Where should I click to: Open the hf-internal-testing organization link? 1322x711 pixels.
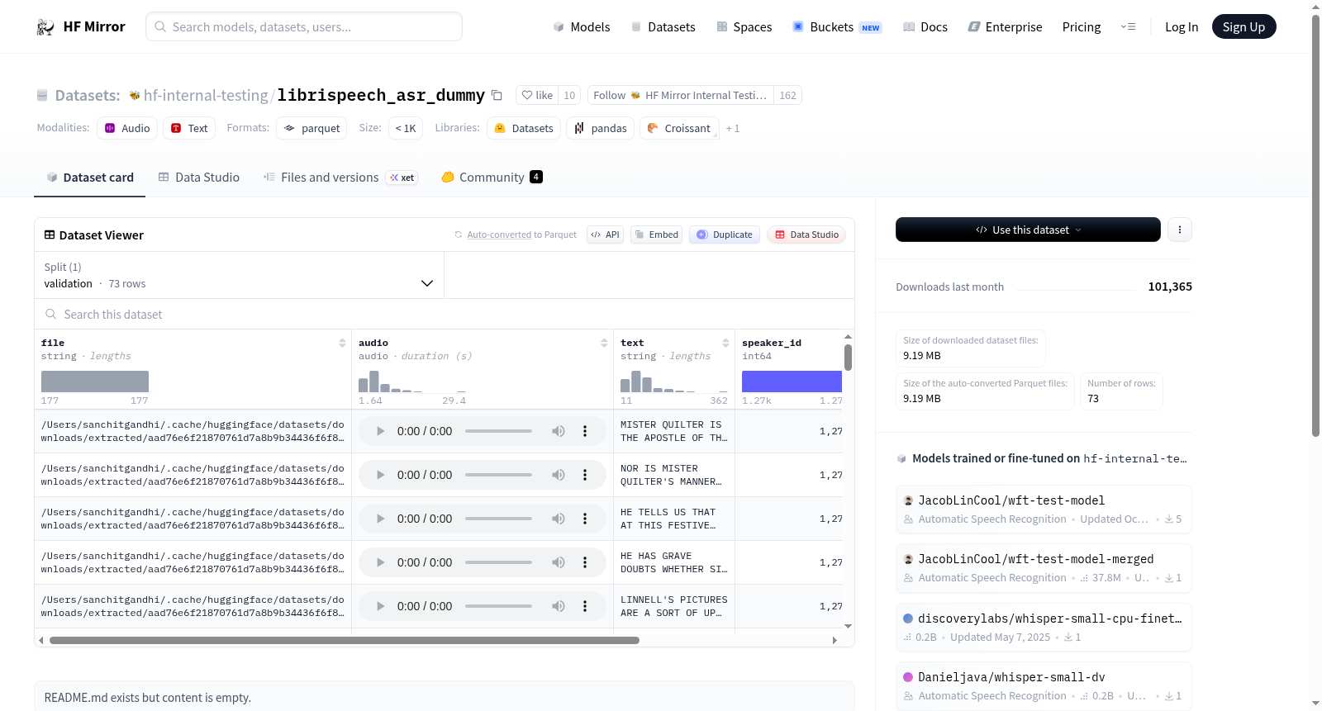coord(206,96)
